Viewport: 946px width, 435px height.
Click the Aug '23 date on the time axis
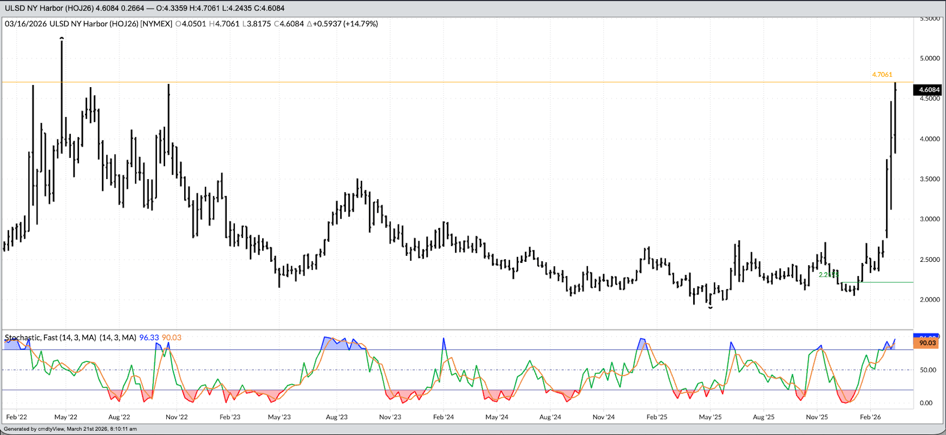(336, 417)
